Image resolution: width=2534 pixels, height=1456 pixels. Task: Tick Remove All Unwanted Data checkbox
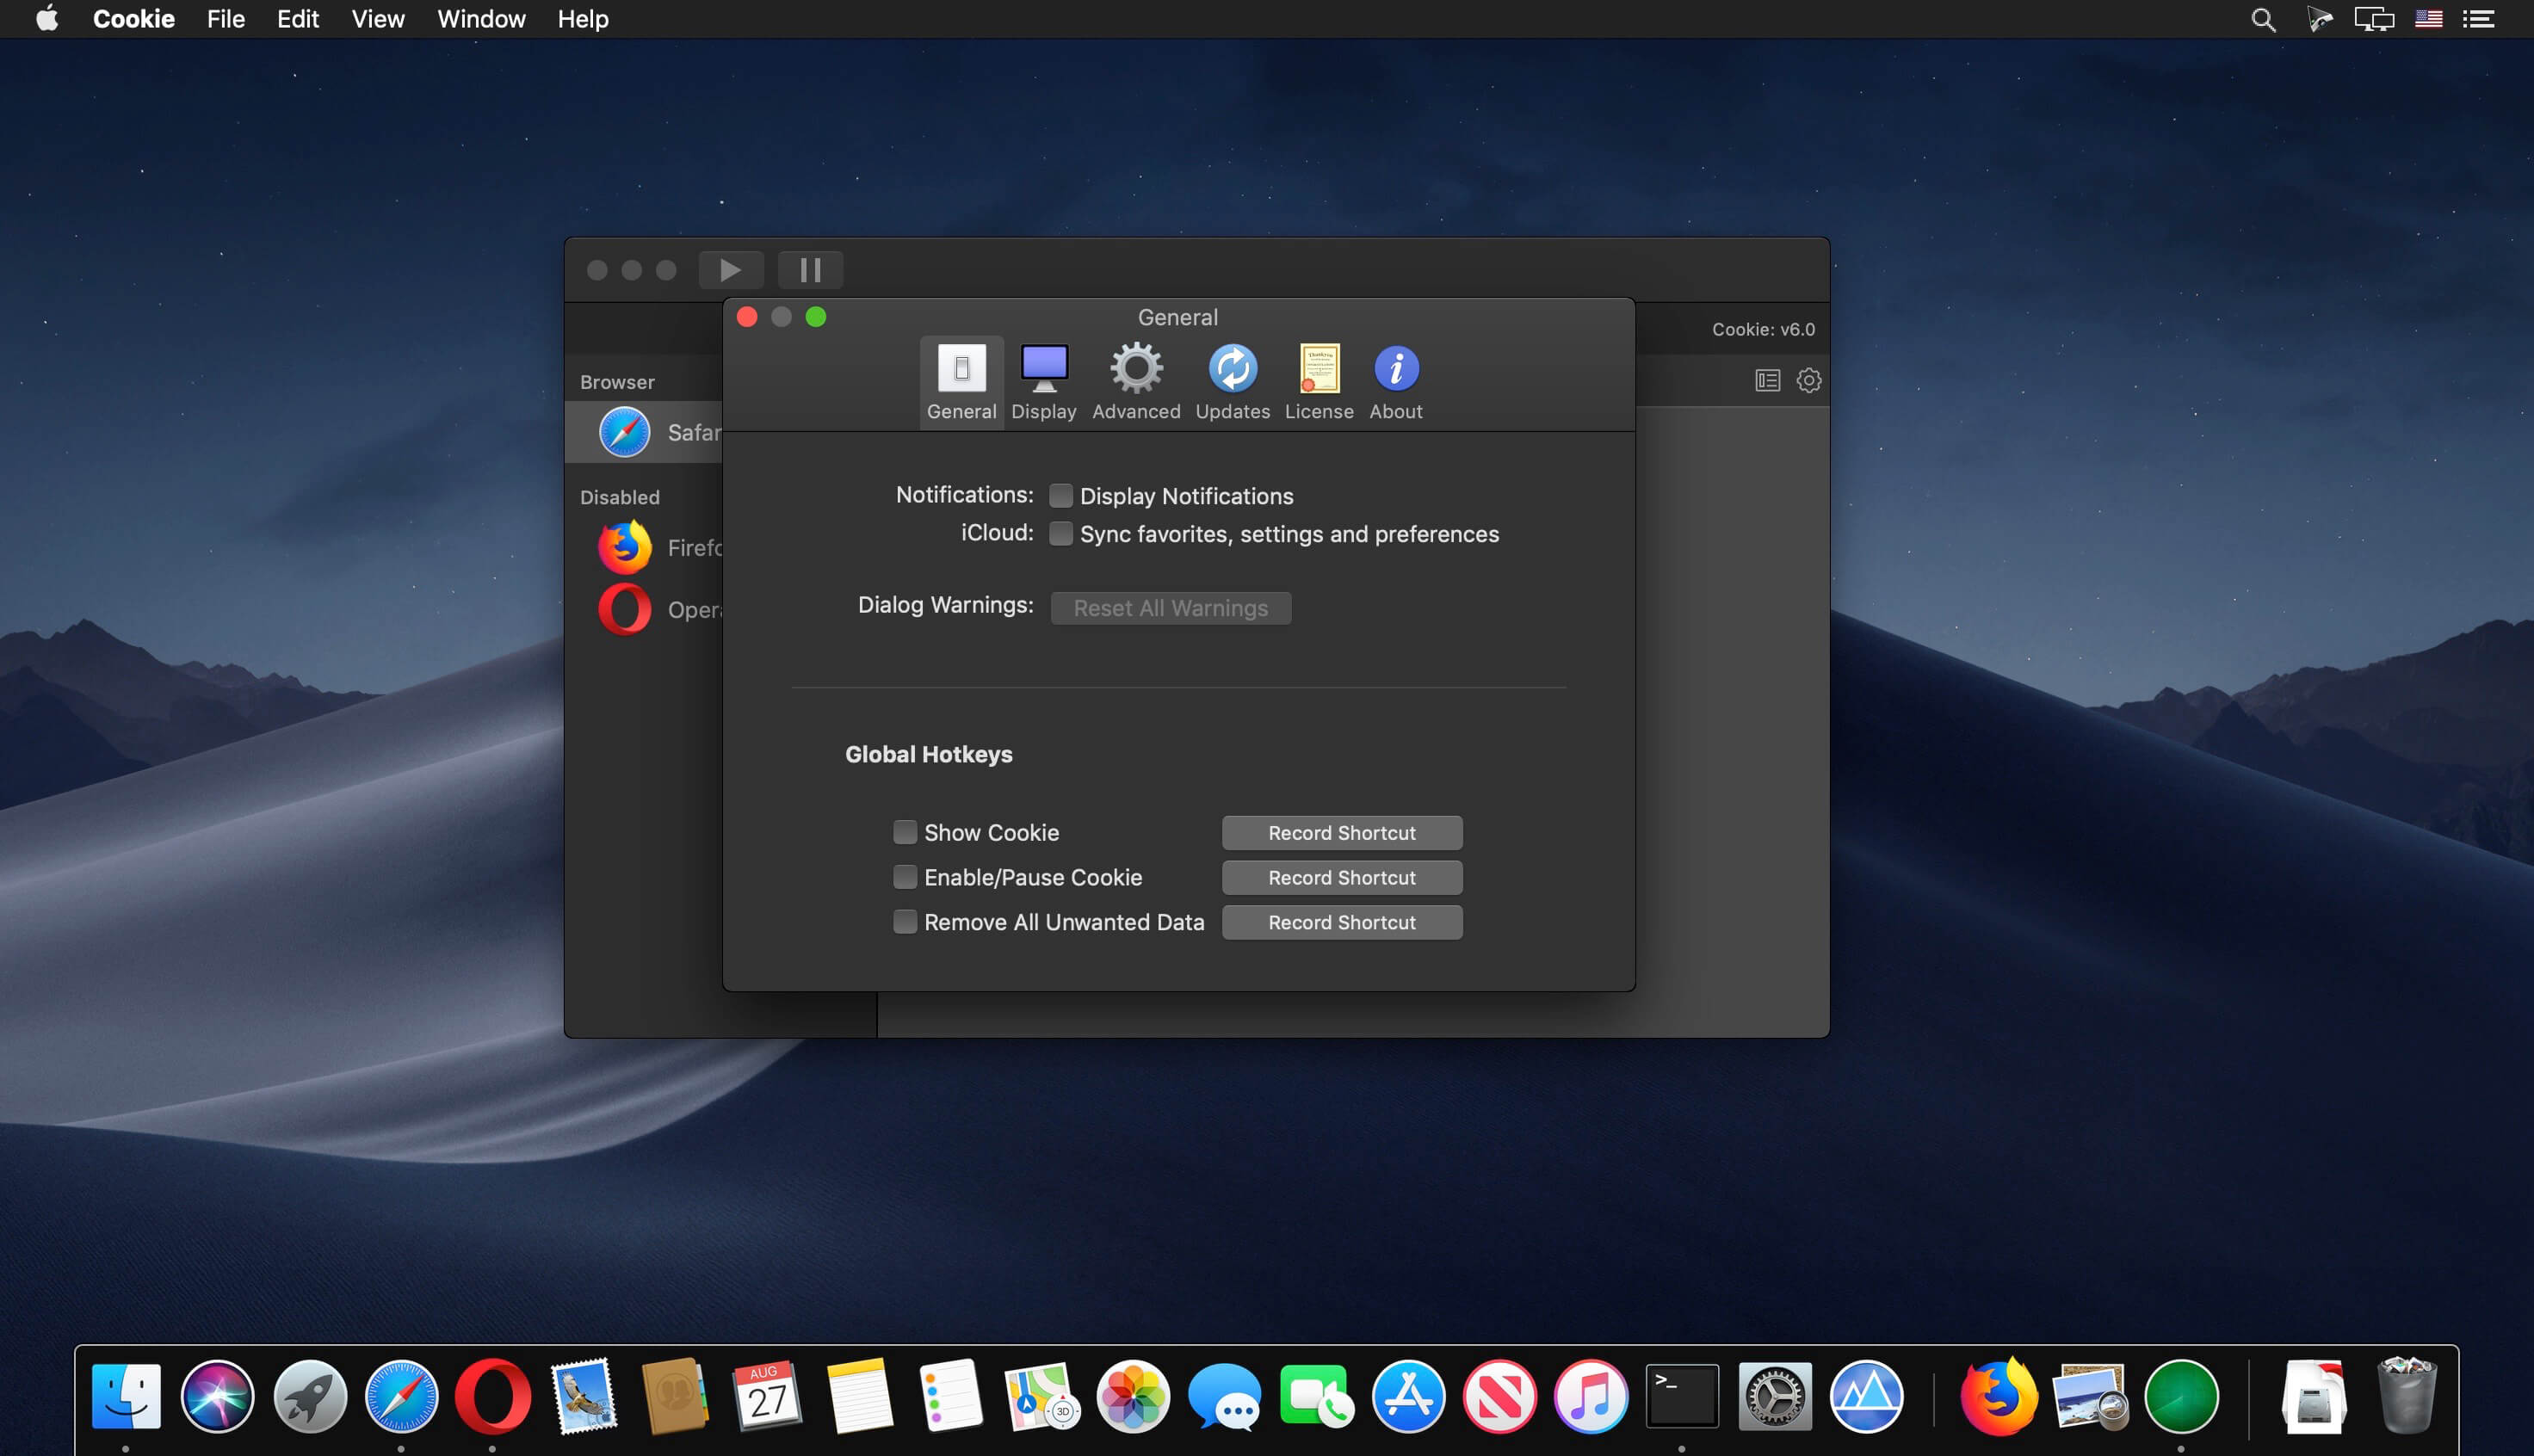pos(904,922)
